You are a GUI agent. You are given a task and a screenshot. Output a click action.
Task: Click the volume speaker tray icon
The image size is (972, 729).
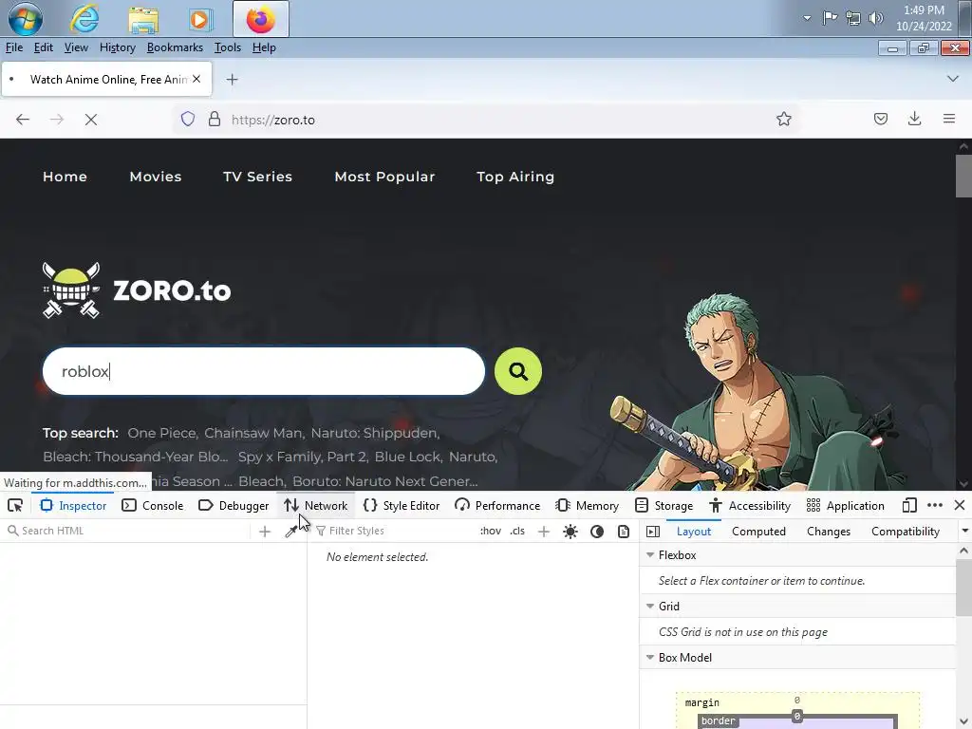pyautogui.click(x=875, y=18)
